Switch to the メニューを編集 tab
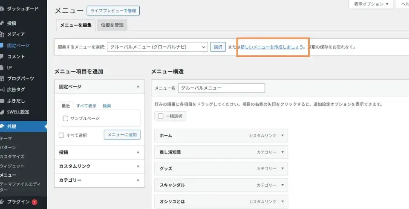The image size is (409, 209). (76, 25)
